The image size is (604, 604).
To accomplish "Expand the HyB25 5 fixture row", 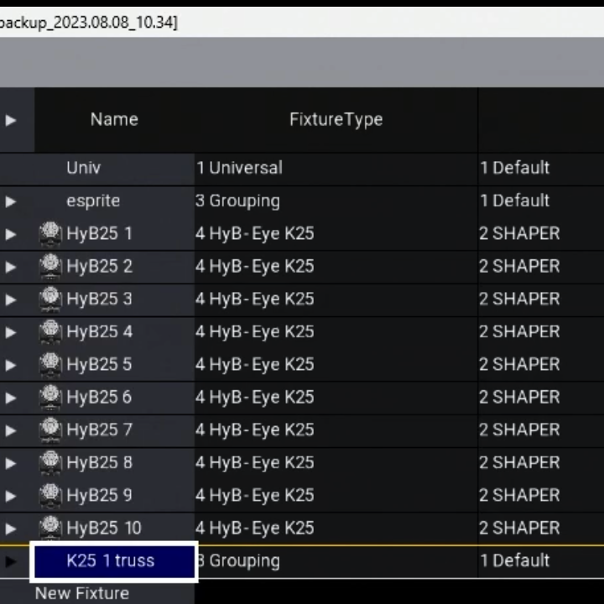I will point(11,365).
